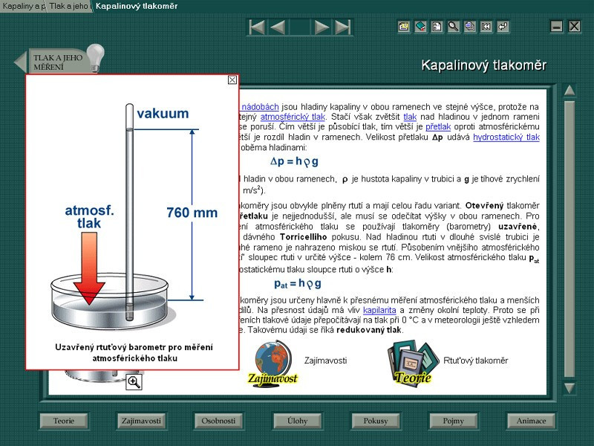Click the page number field between navigation arrows
Viewport: 594px width, 446px height.
(300, 28)
